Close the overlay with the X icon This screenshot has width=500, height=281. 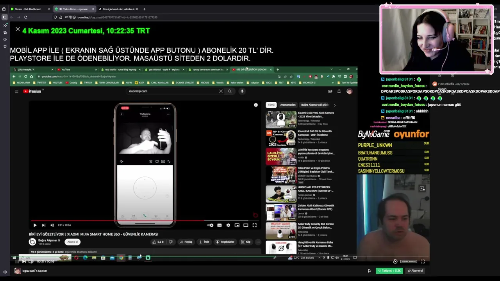coord(18,29)
